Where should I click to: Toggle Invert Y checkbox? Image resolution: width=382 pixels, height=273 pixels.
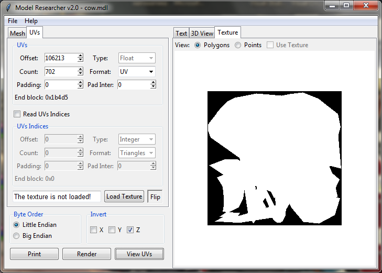click(112, 230)
